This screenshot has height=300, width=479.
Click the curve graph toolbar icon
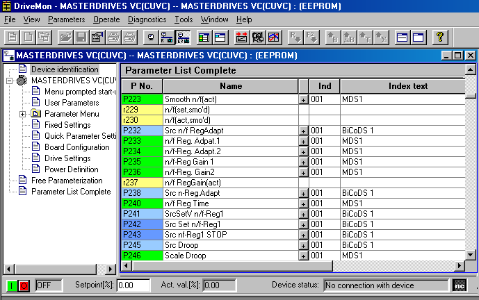[274, 37]
